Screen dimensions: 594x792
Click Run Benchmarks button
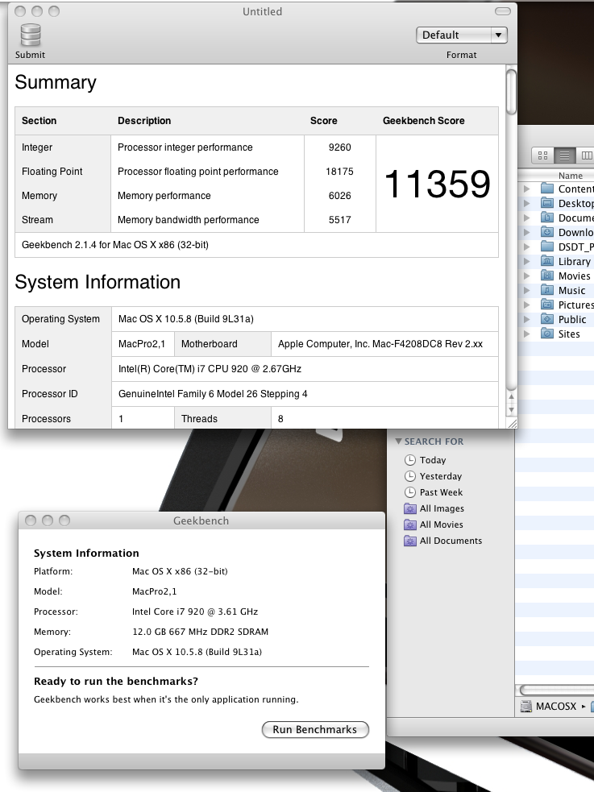[x=315, y=729]
